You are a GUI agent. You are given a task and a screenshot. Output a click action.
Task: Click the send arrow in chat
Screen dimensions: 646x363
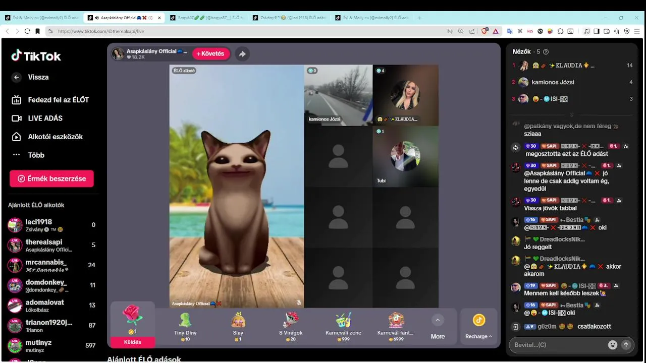[626, 345]
